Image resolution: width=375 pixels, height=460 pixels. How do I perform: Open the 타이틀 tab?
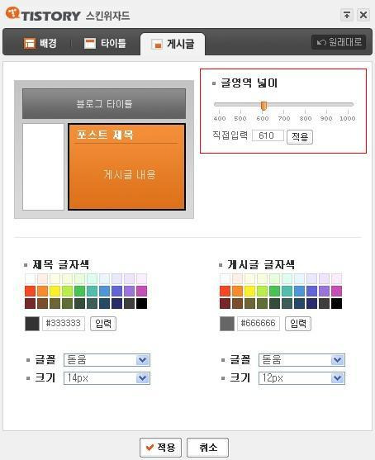tap(105, 44)
